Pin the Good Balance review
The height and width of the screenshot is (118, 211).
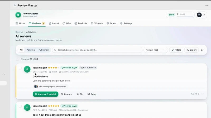(80, 94)
